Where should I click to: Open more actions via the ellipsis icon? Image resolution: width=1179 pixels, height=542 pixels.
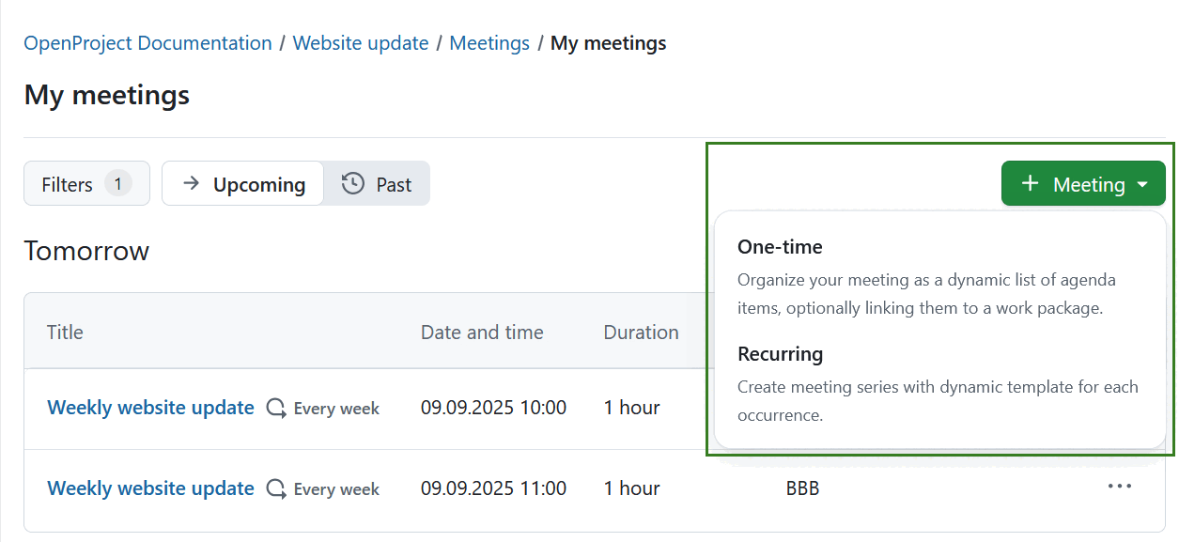1119,486
